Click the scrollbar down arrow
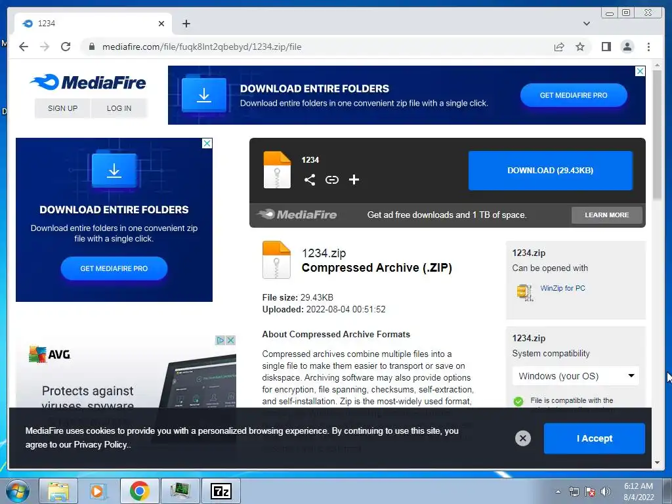The image size is (672, 504). point(657,463)
